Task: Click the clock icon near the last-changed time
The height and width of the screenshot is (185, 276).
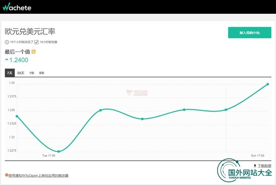Action: click(x=7, y=42)
